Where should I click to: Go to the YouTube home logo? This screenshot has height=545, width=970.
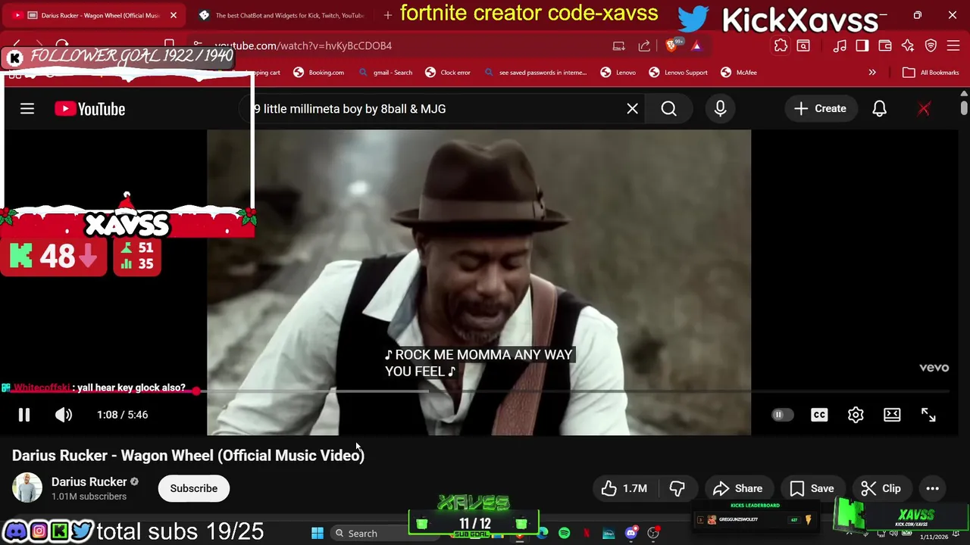89,109
